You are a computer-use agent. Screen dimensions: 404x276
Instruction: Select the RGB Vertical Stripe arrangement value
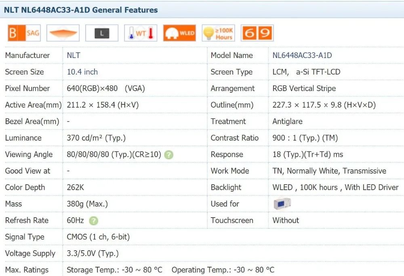click(304, 88)
